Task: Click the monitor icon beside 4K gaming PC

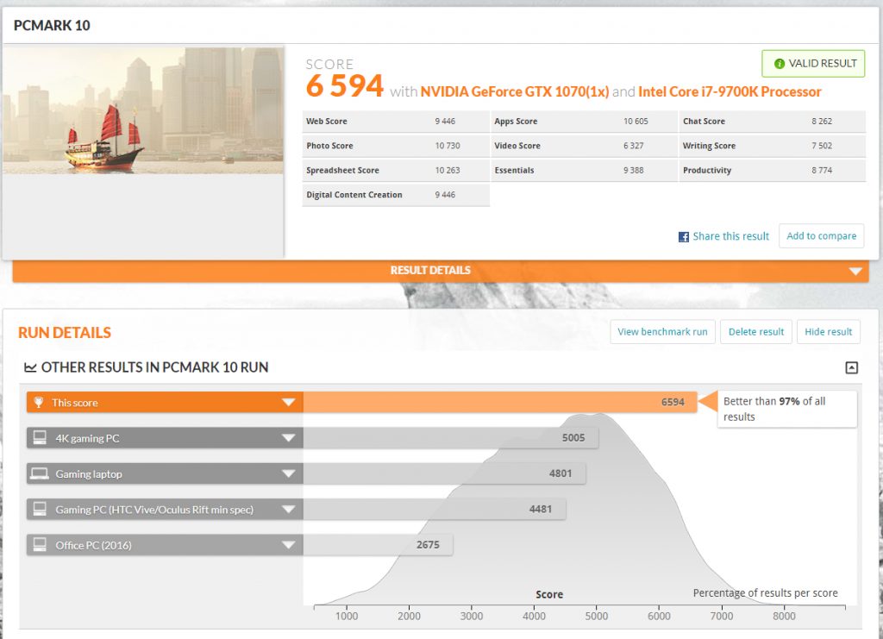Action: pyautogui.click(x=40, y=437)
